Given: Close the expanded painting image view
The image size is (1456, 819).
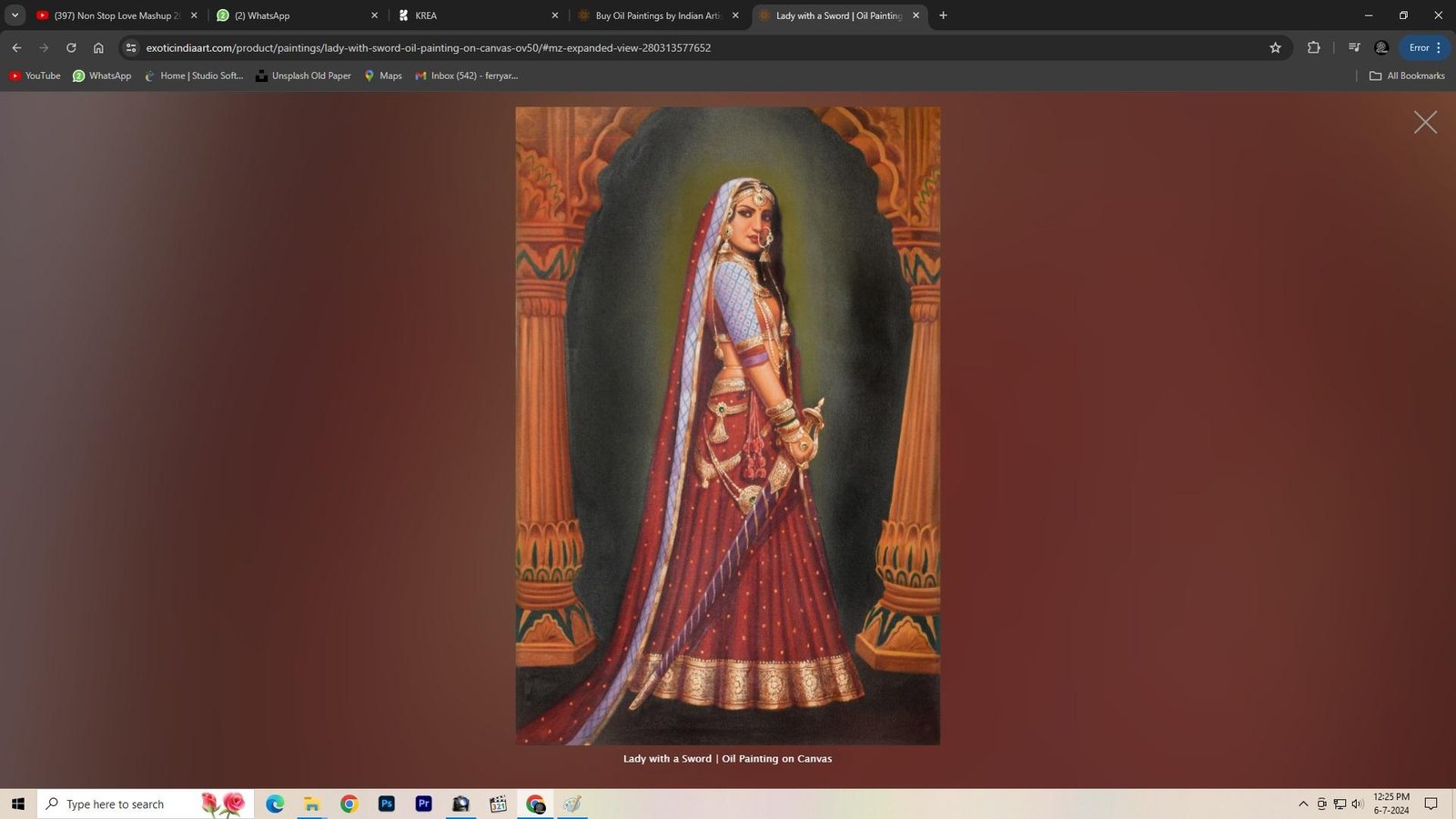Looking at the screenshot, I should click(1425, 123).
